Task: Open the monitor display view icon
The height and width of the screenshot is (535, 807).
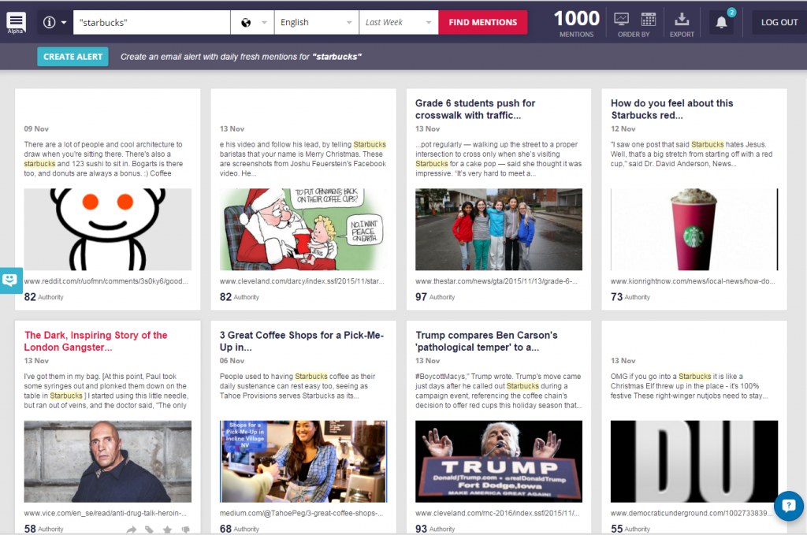Action: point(621,20)
